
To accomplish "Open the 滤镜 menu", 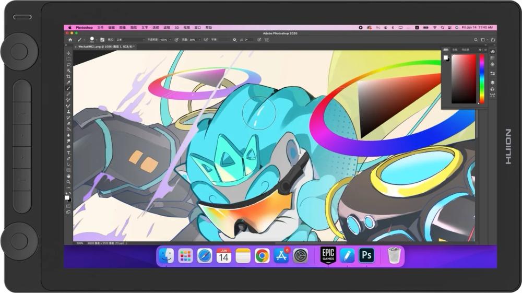I will click(167, 28).
